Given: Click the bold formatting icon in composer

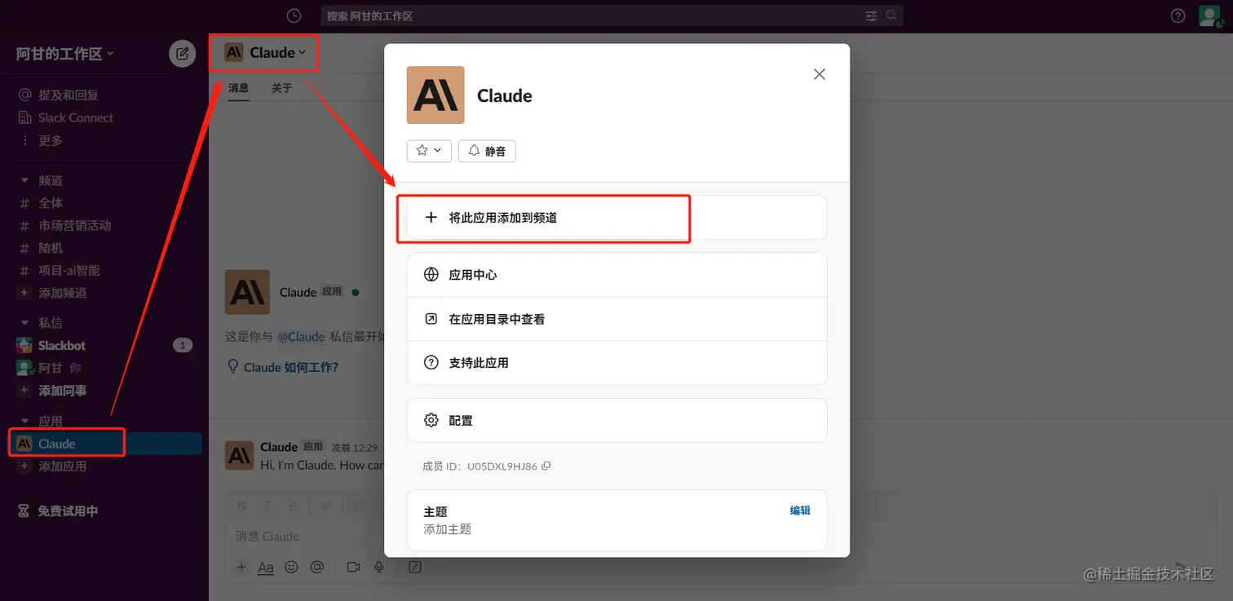Looking at the screenshot, I should tap(241, 506).
